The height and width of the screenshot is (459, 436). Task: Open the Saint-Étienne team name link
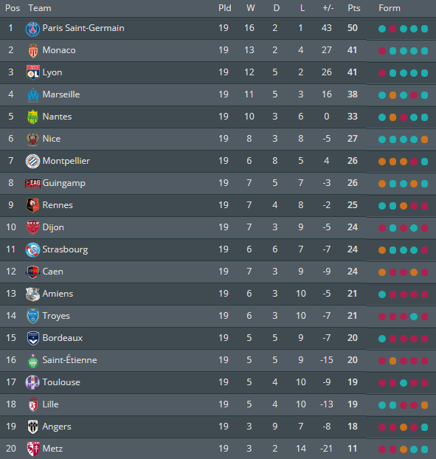(69, 360)
